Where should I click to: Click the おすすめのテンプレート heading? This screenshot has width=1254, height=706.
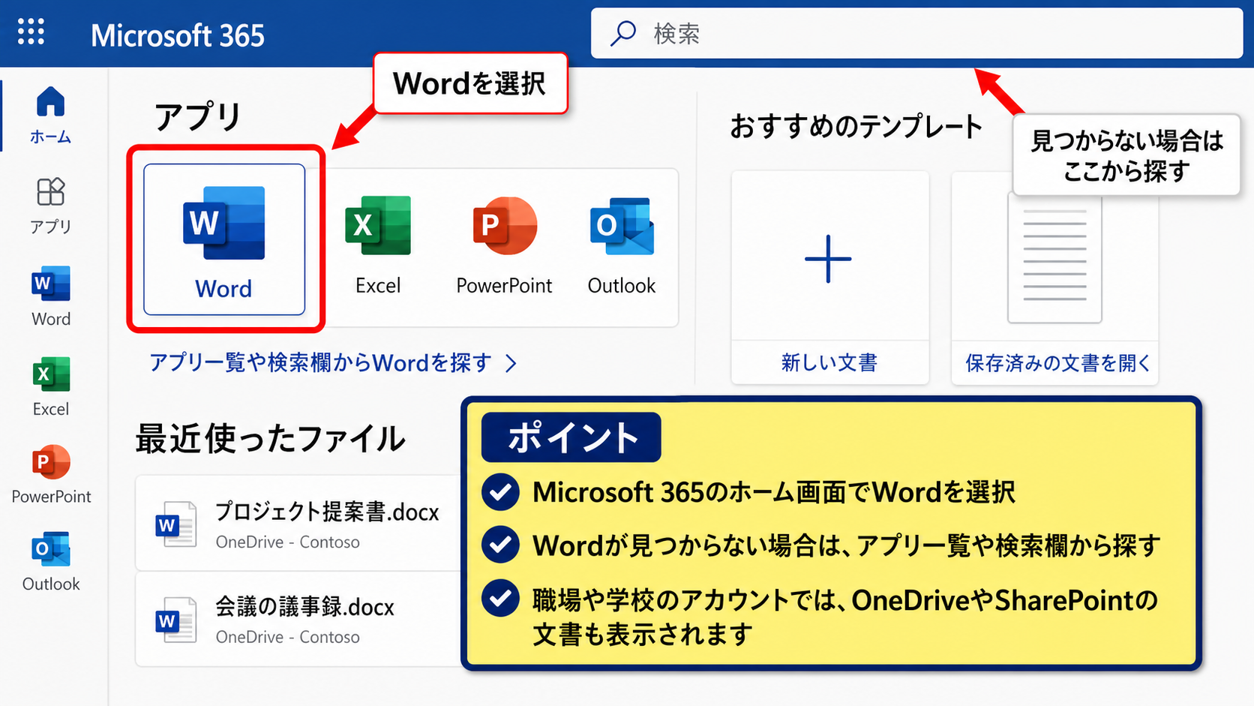(856, 126)
